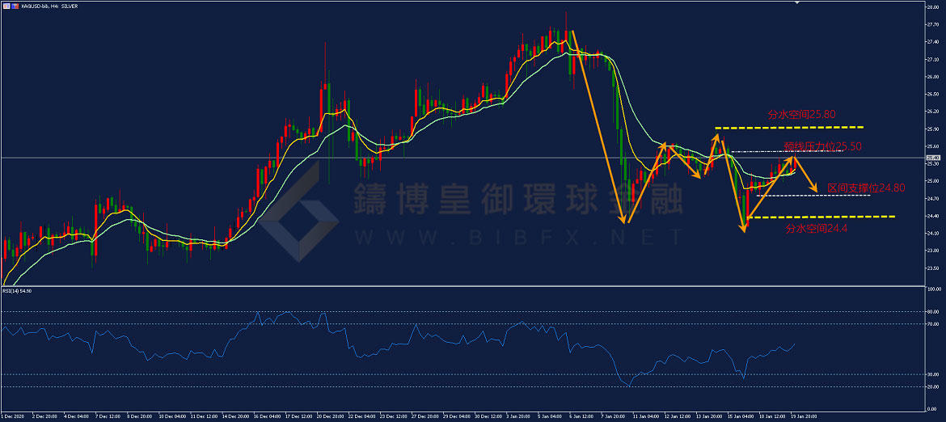Click the 1 Dec 2020 date on time axis
Screen dimensions: 946x422
coord(13,417)
